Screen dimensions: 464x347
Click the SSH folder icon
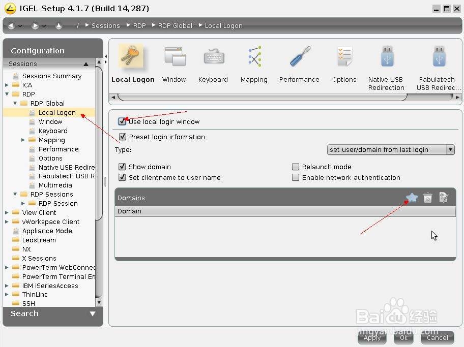click(x=16, y=303)
